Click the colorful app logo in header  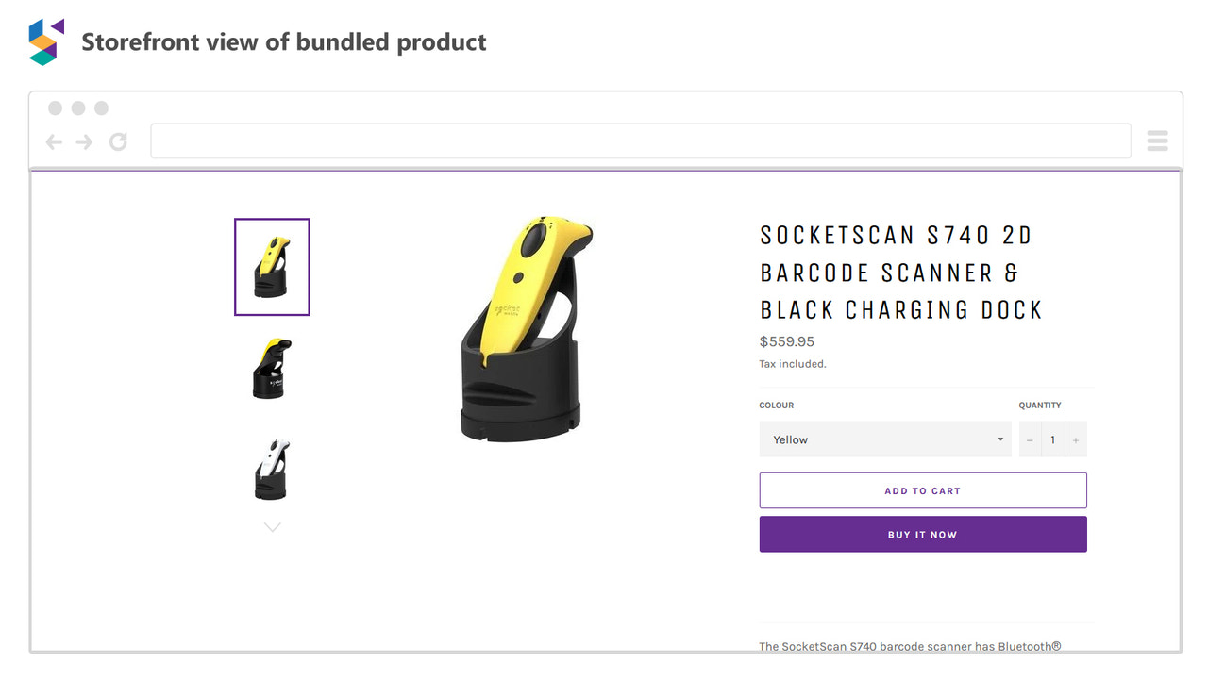click(44, 40)
